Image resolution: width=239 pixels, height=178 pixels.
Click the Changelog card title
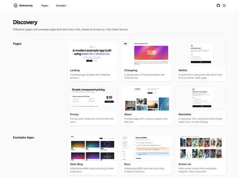pos(131,70)
